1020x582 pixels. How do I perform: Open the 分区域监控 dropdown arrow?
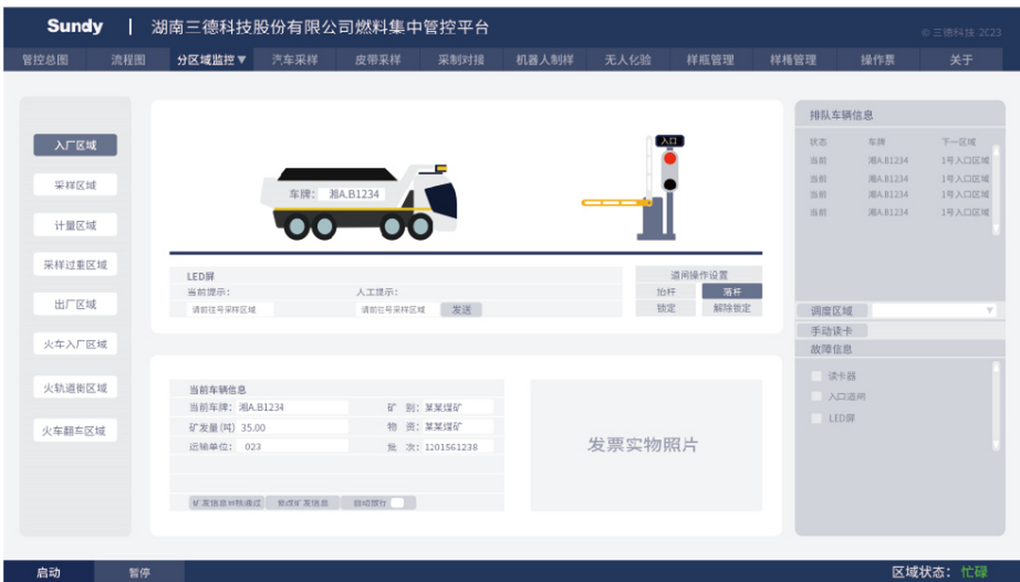(x=242, y=59)
